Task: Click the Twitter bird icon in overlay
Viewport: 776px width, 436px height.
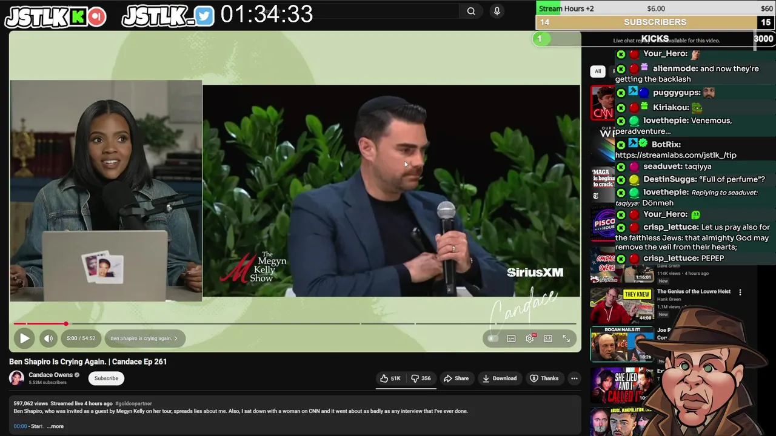Action: click(x=205, y=16)
